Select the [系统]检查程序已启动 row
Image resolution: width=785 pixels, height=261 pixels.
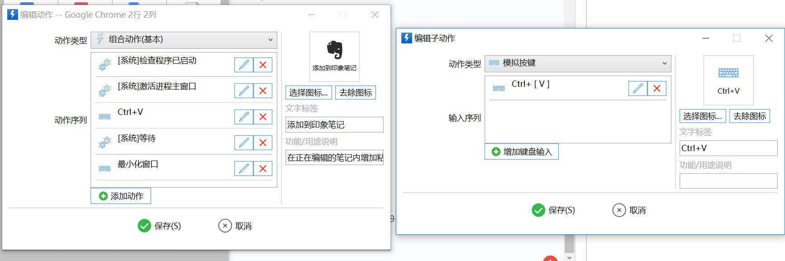point(184,65)
